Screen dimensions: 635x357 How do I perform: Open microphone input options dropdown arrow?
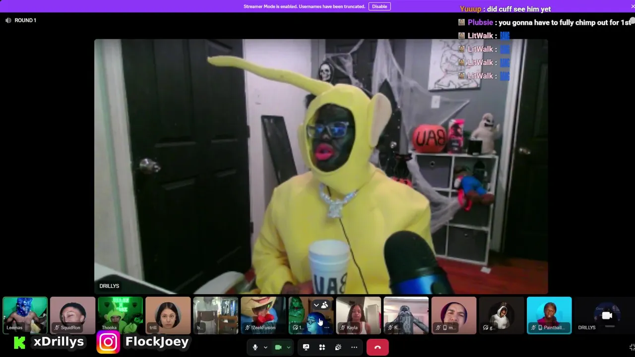click(265, 348)
